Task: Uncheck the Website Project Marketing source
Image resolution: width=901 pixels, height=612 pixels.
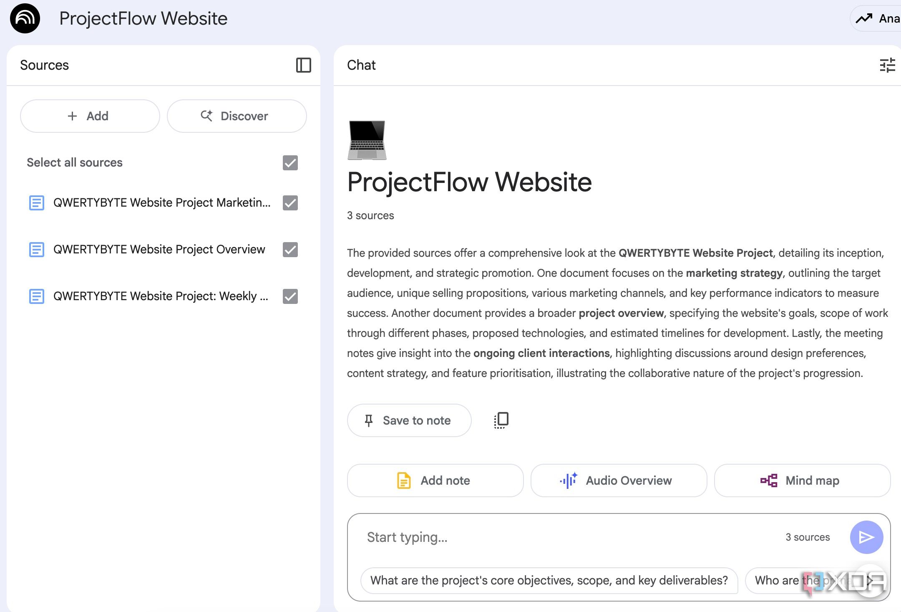Action: pyautogui.click(x=290, y=203)
